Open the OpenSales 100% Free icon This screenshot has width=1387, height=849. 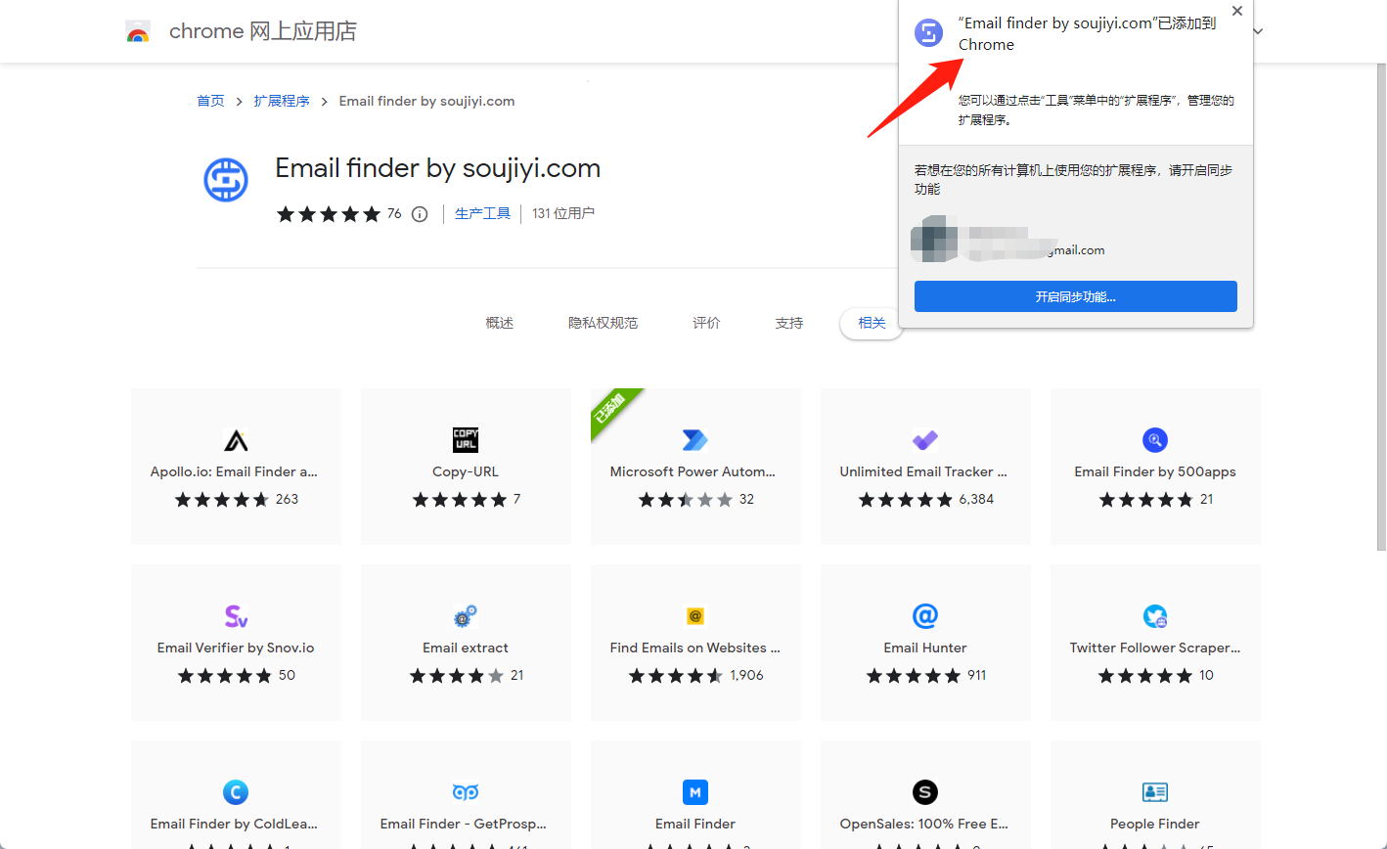tap(925, 792)
